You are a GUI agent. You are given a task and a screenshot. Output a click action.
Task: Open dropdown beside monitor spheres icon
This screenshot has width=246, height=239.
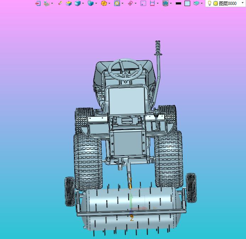pos(171,4)
